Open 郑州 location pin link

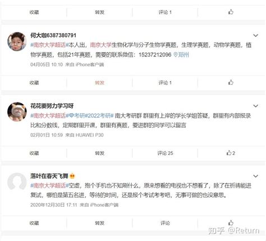[x=181, y=55]
